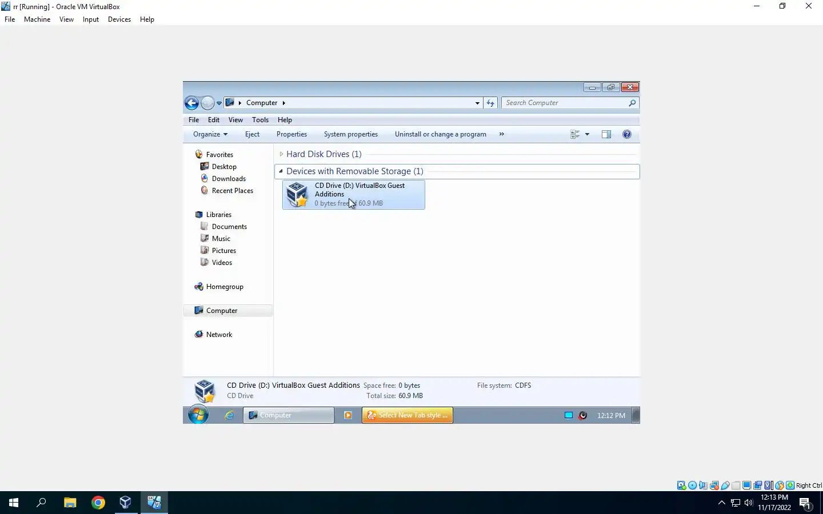Screen dimensions: 823x514
Task: Click the Refresh button next to address bar
Action: (x=490, y=103)
